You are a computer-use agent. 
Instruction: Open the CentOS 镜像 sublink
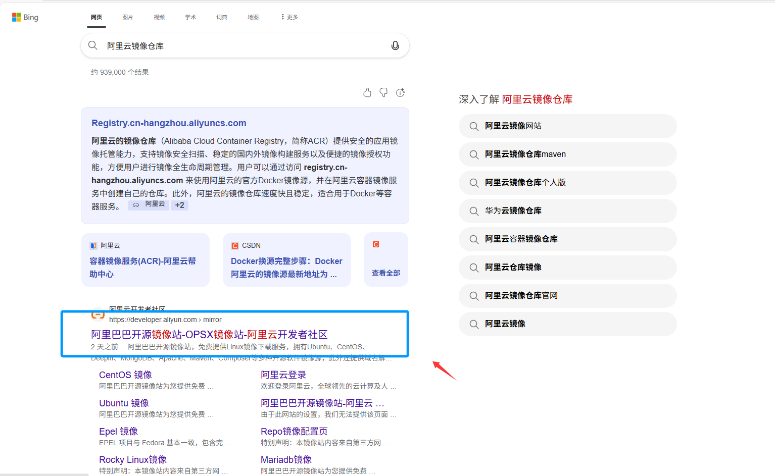(125, 375)
